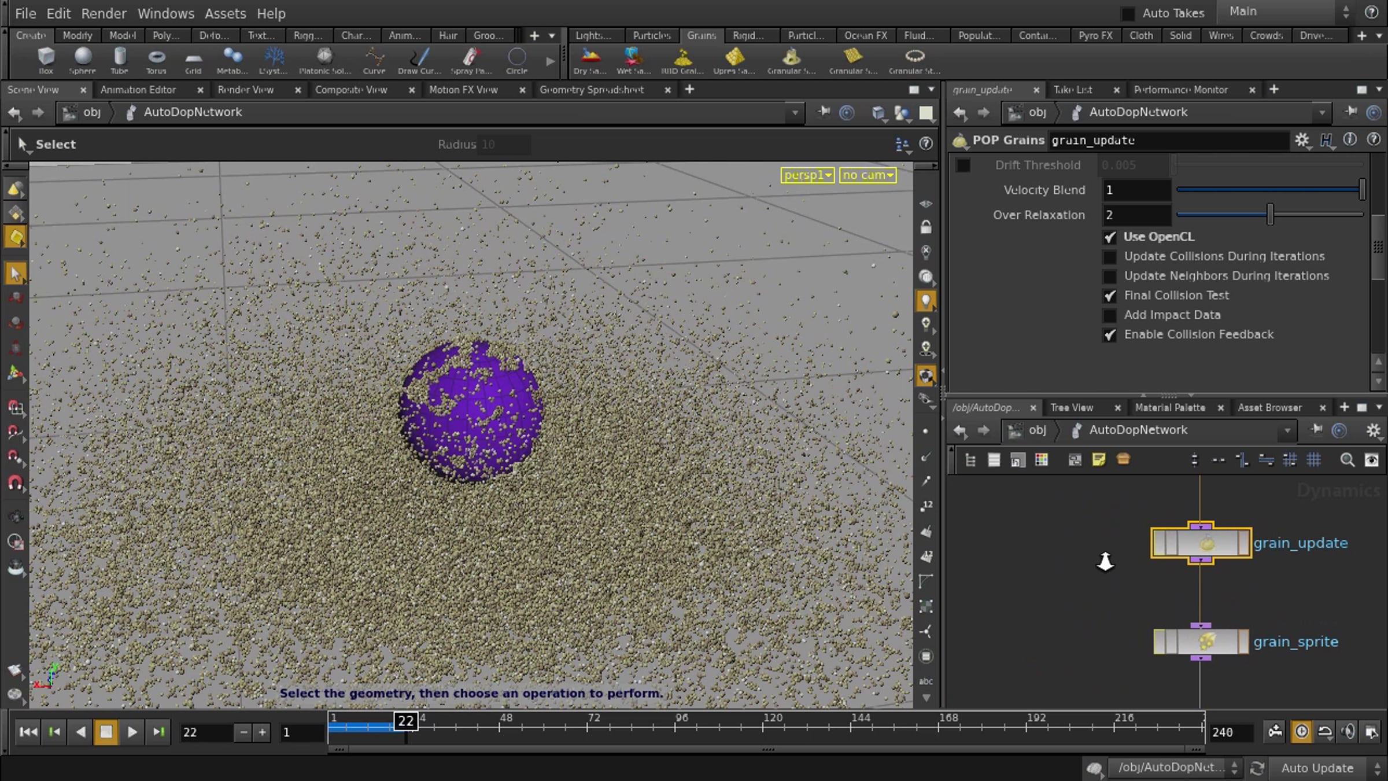Click frame 120 on the timeline
This screenshot has width=1388, height=781.
tap(764, 727)
